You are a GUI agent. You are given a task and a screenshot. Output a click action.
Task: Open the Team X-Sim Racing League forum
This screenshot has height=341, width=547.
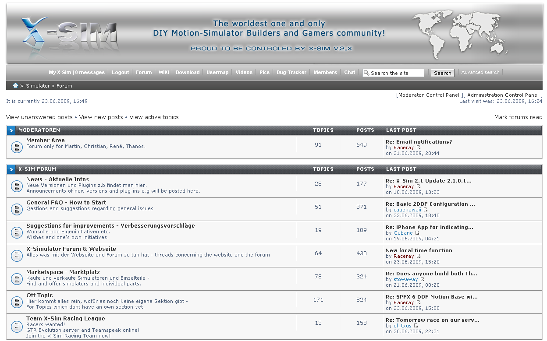coord(66,319)
